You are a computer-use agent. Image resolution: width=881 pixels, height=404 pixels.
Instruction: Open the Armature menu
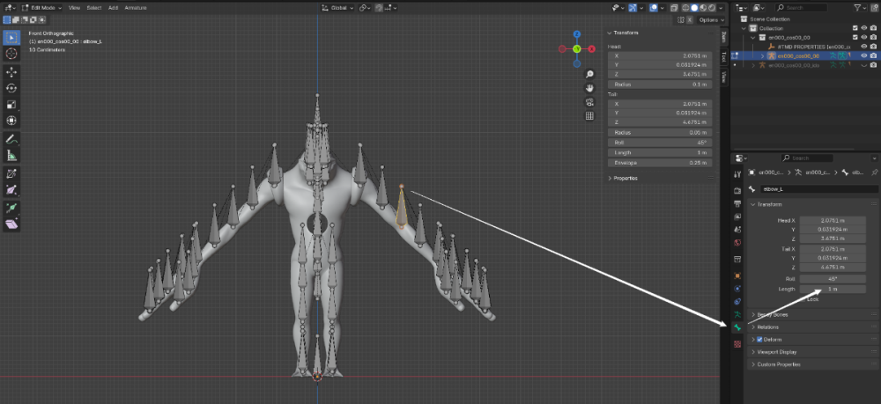(136, 8)
